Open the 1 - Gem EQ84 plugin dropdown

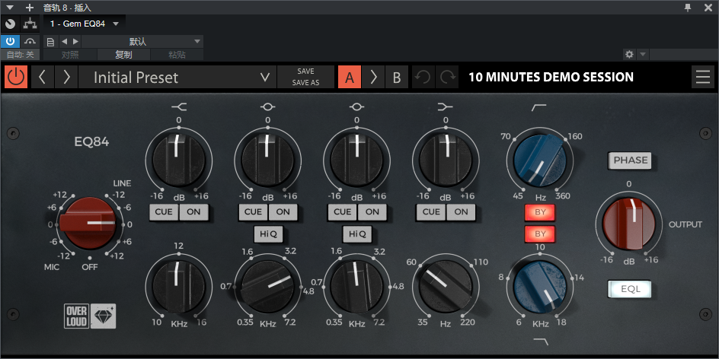point(85,24)
